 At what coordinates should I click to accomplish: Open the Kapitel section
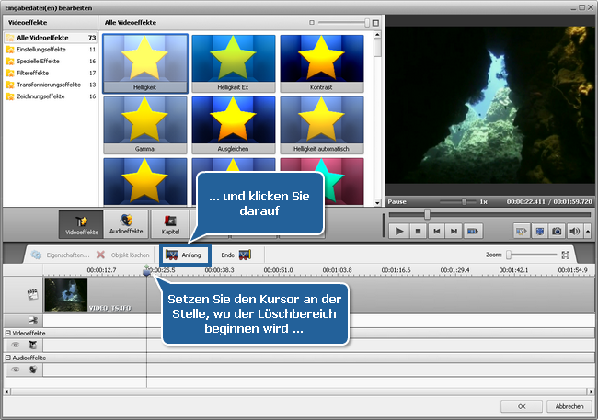pyautogui.click(x=170, y=223)
